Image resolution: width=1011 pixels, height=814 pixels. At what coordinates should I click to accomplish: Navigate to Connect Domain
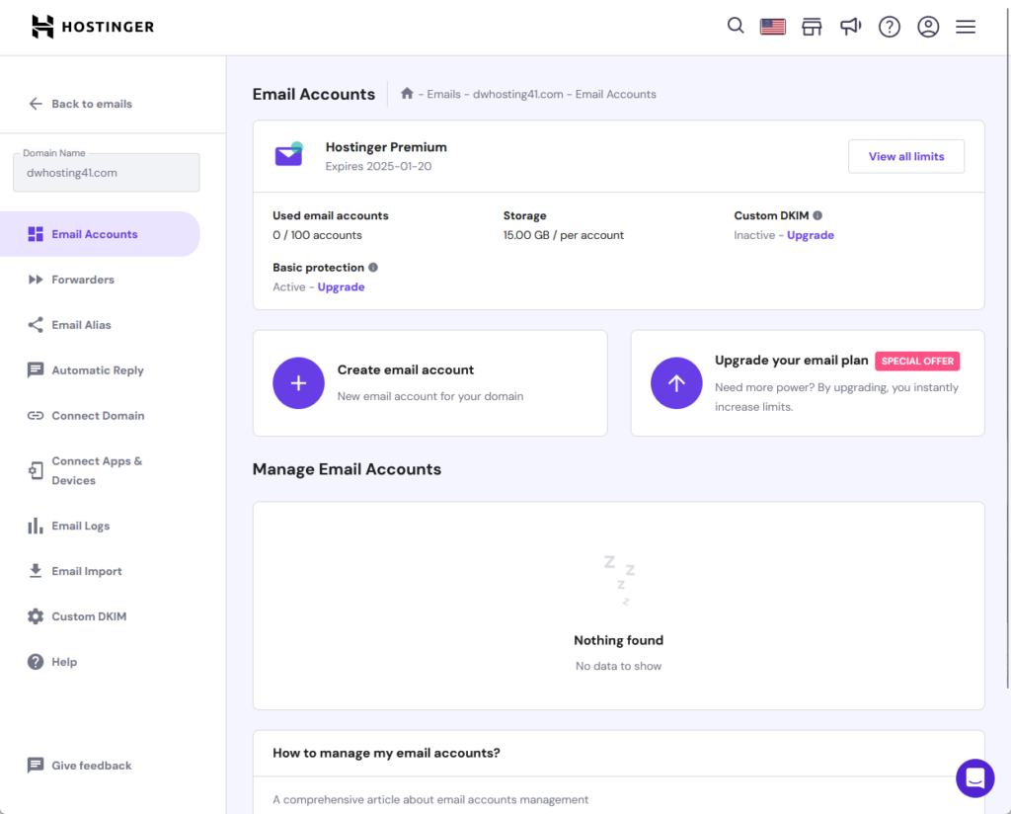(100, 415)
